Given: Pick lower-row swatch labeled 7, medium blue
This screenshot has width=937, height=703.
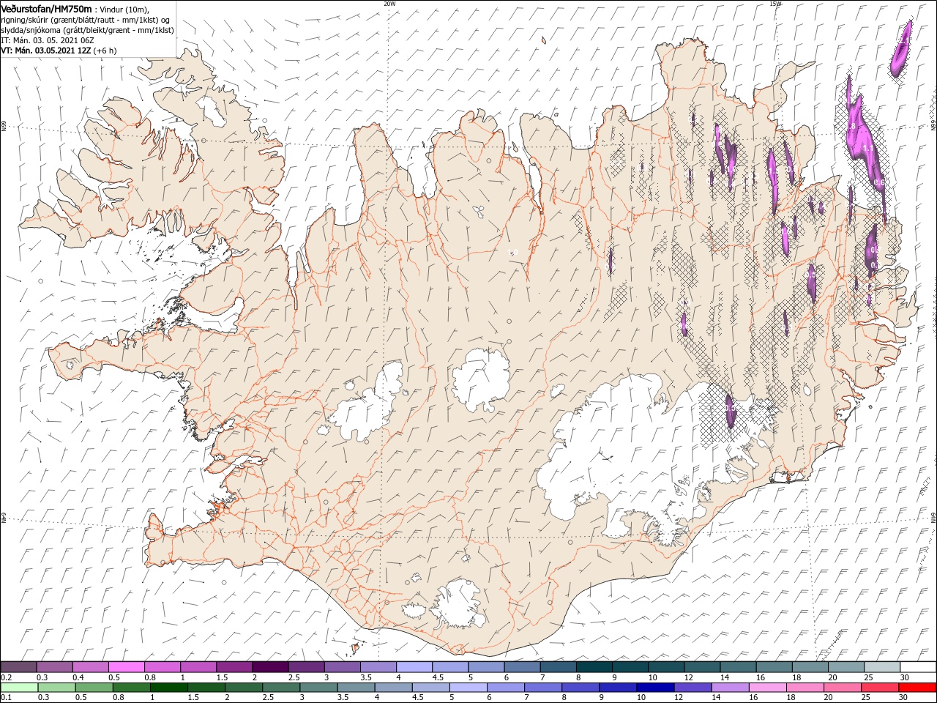Looking at the screenshot, I should tap(542, 688).
